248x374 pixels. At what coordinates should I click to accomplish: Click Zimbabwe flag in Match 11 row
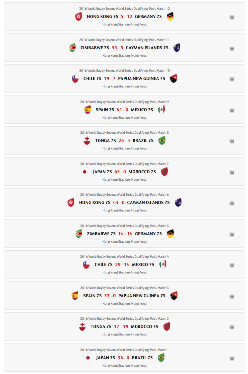point(72,48)
